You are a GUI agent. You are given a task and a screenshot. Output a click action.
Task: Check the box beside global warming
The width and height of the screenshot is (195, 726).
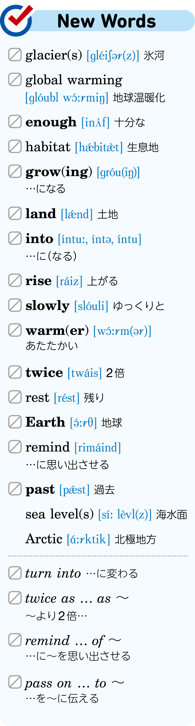(15, 79)
